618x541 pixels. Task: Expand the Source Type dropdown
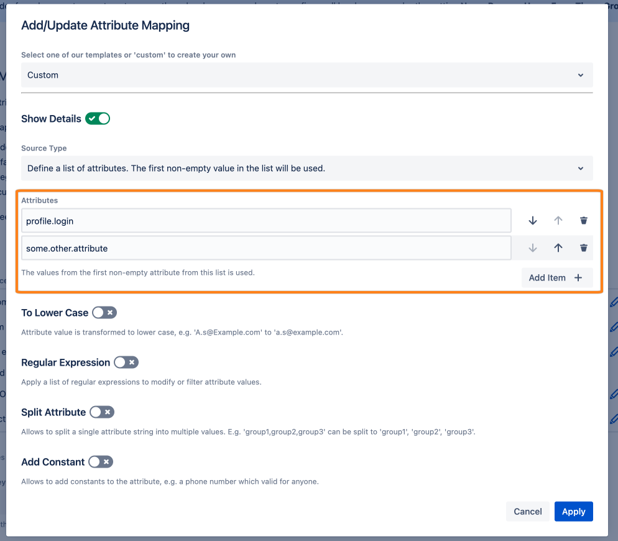(x=307, y=169)
